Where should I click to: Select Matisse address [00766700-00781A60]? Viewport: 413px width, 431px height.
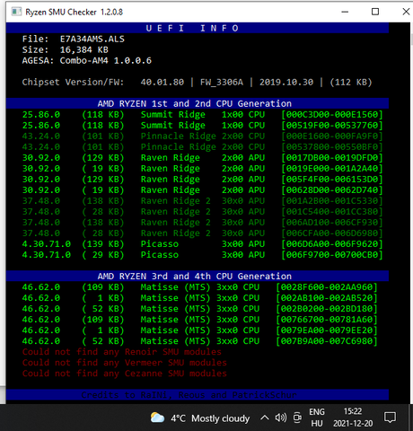(327, 320)
